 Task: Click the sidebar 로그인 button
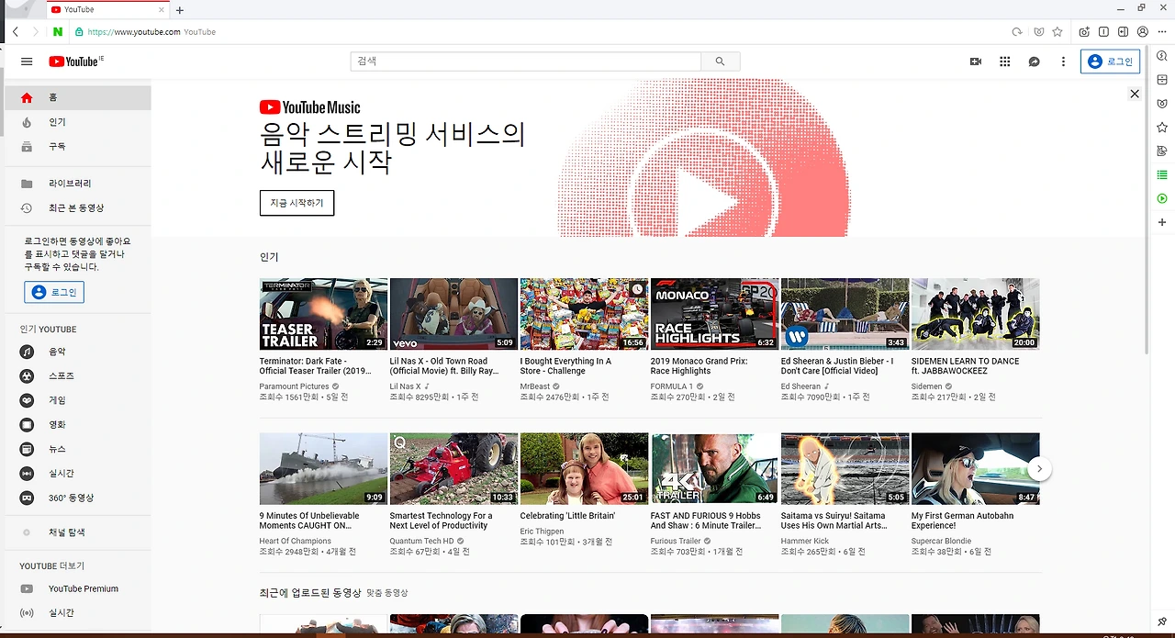54,292
